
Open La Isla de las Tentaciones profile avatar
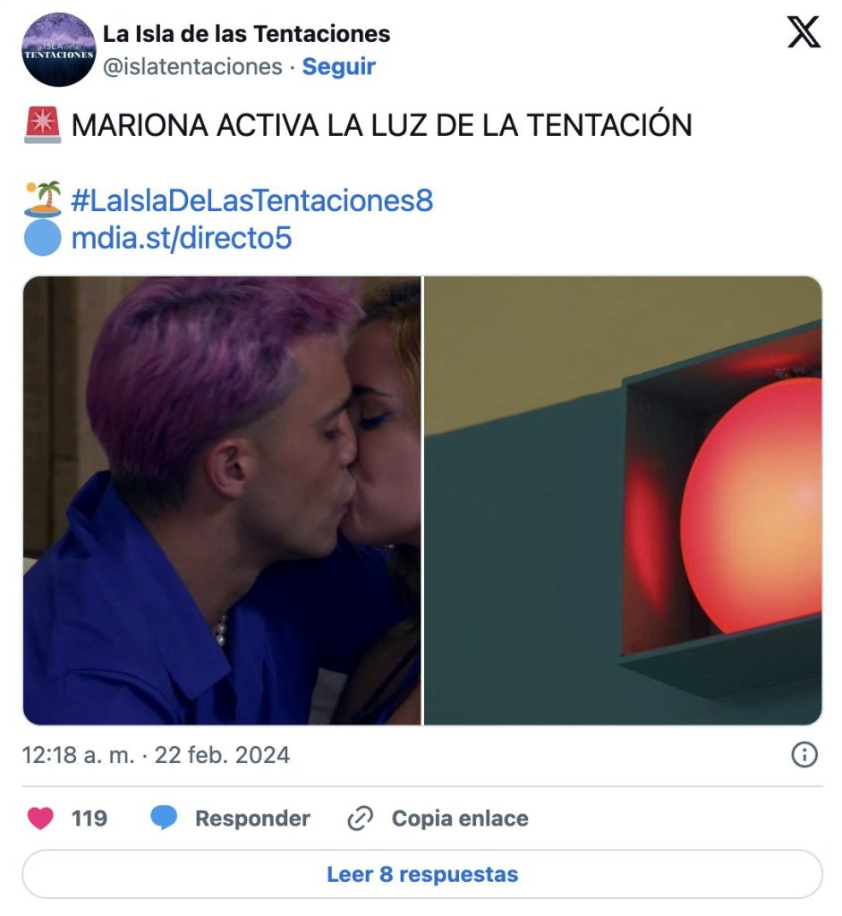point(59,50)
